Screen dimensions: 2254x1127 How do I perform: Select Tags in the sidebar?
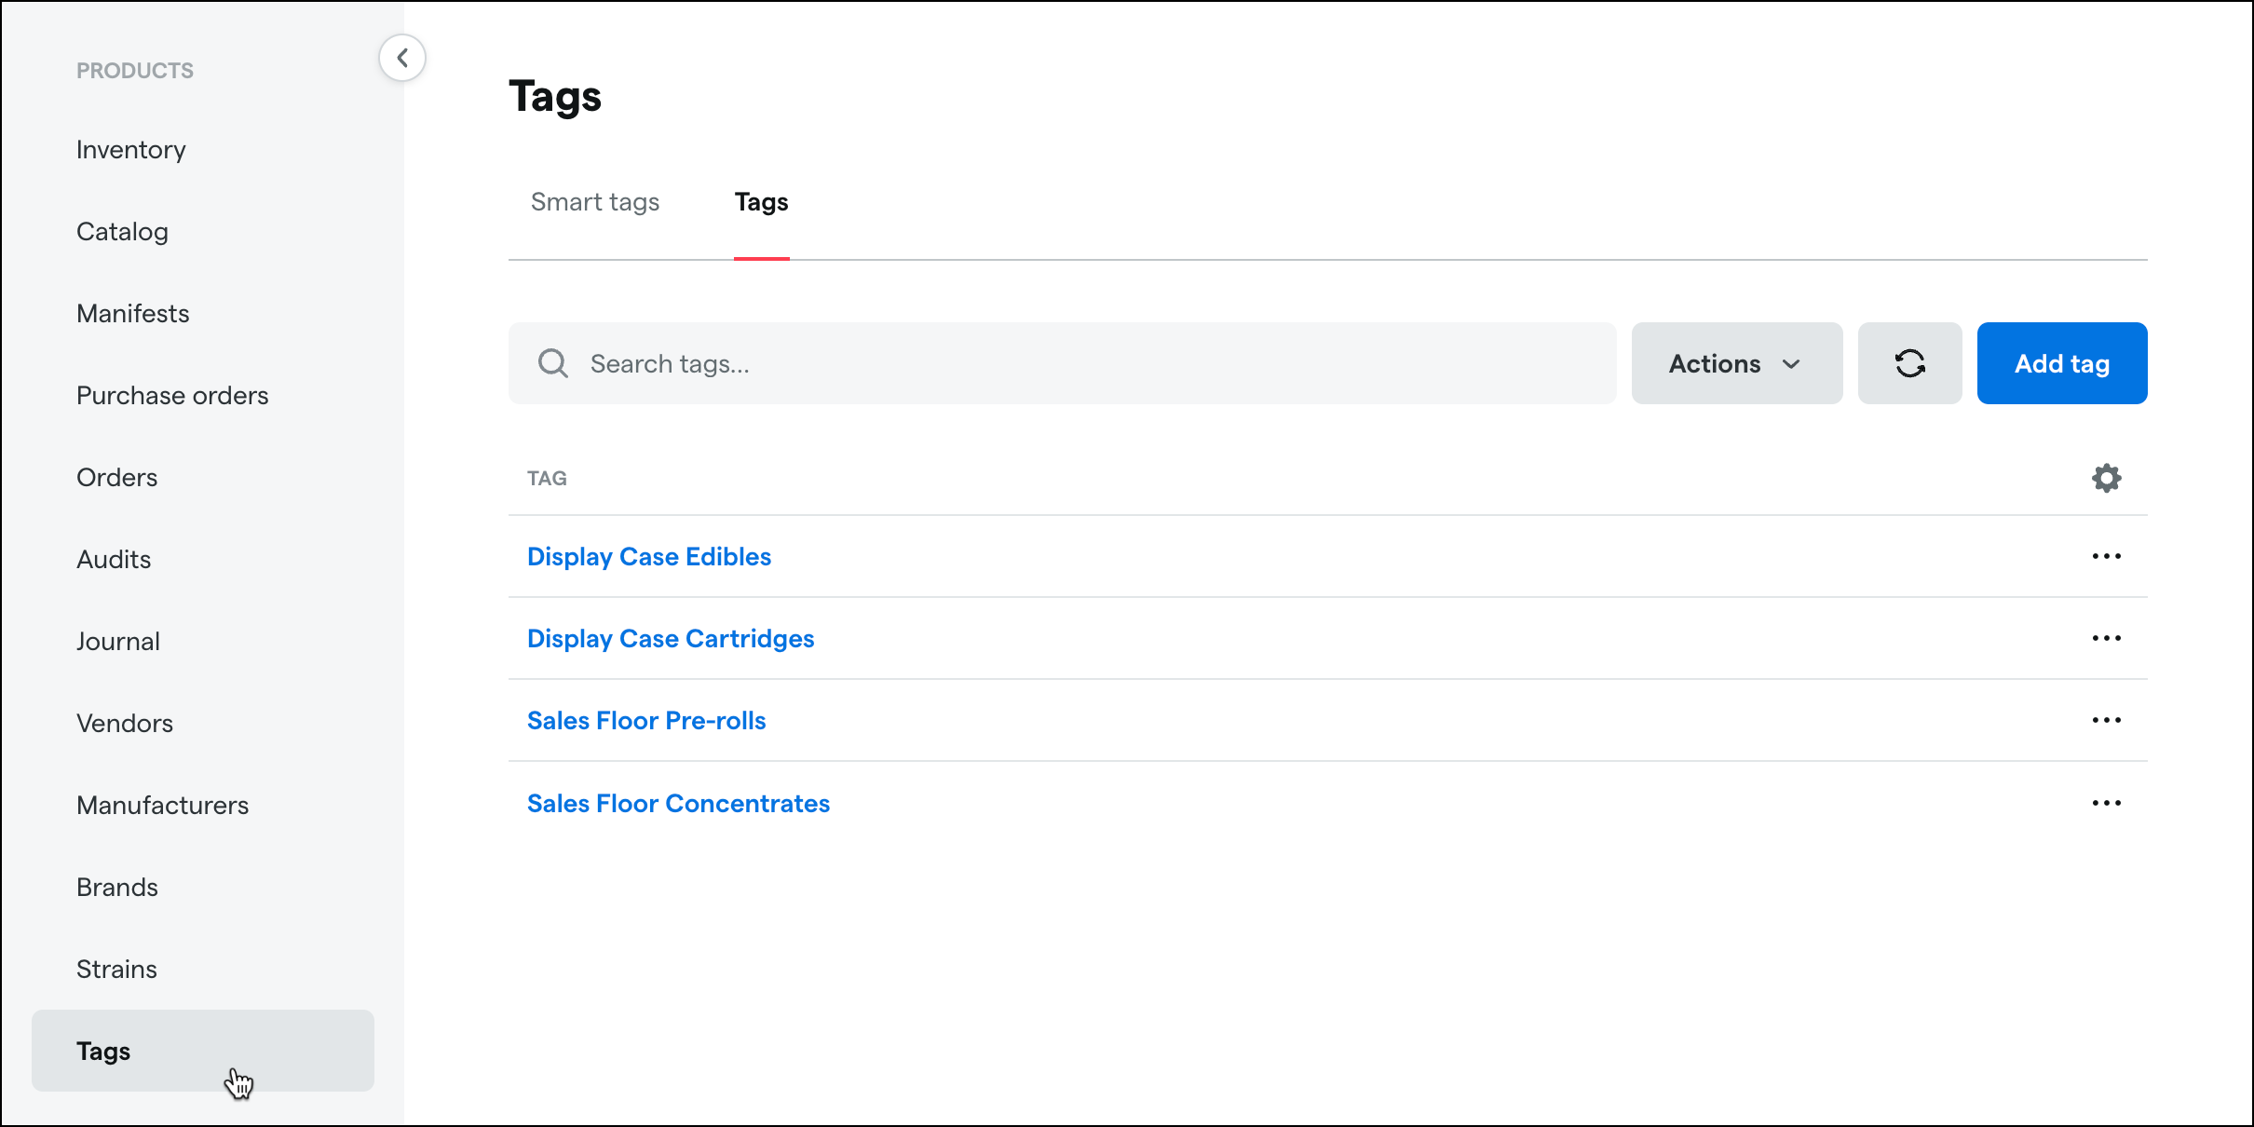[x=203, y=1051]
